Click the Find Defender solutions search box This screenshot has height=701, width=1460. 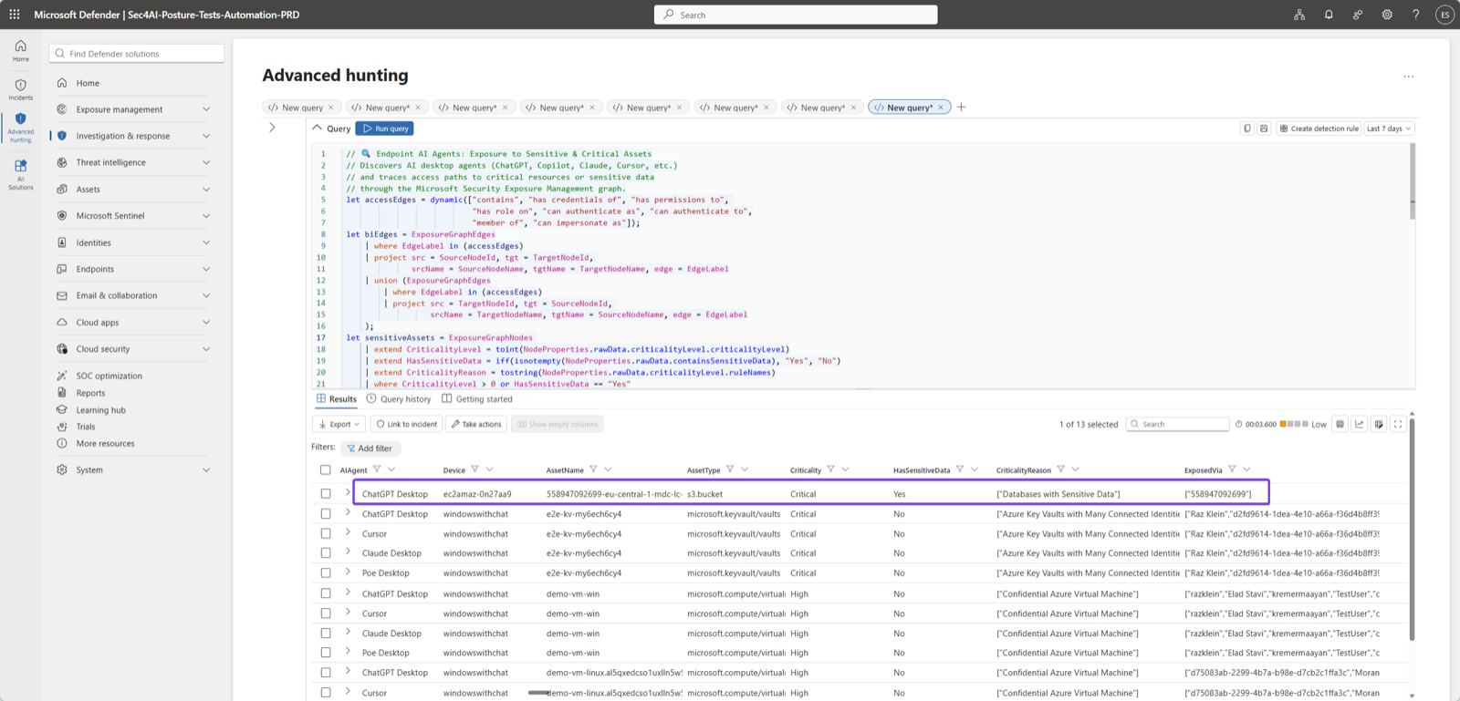point(137,54)
